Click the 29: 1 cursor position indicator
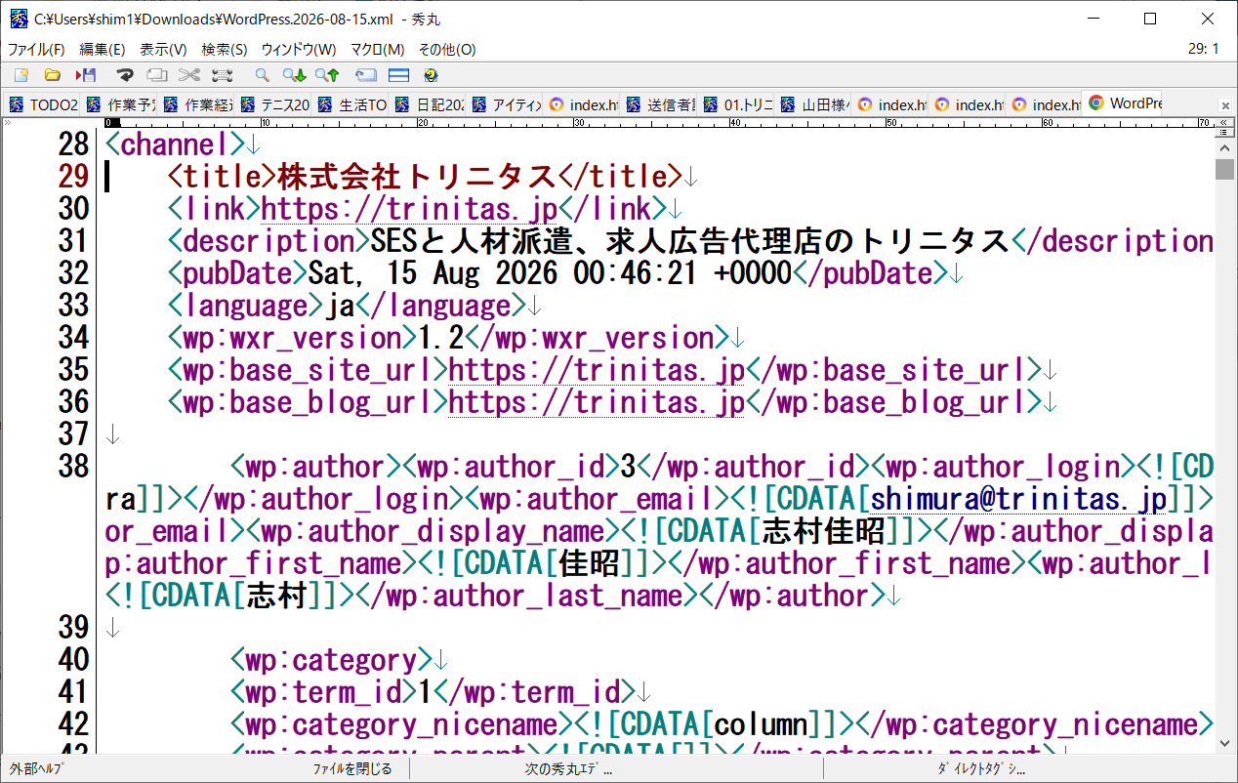1238x783 pixels. tap(1203, 48)
